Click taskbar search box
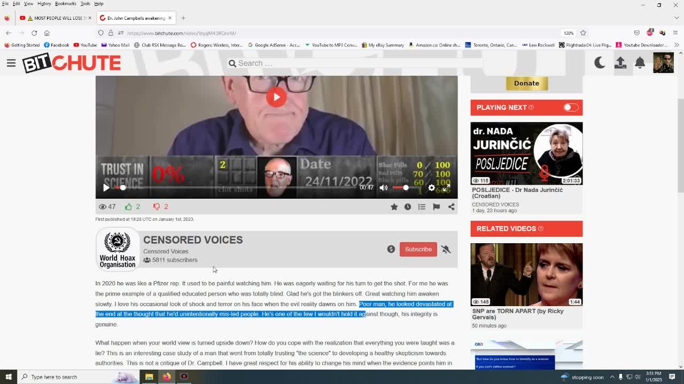This screenshot has height=384, width=684. tap(77, 377)
